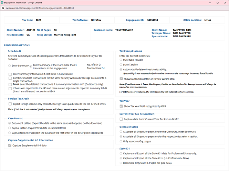Check Export foreign income only when taxes exceed limits
Screen dimensions: 229x171
point(10,104)
